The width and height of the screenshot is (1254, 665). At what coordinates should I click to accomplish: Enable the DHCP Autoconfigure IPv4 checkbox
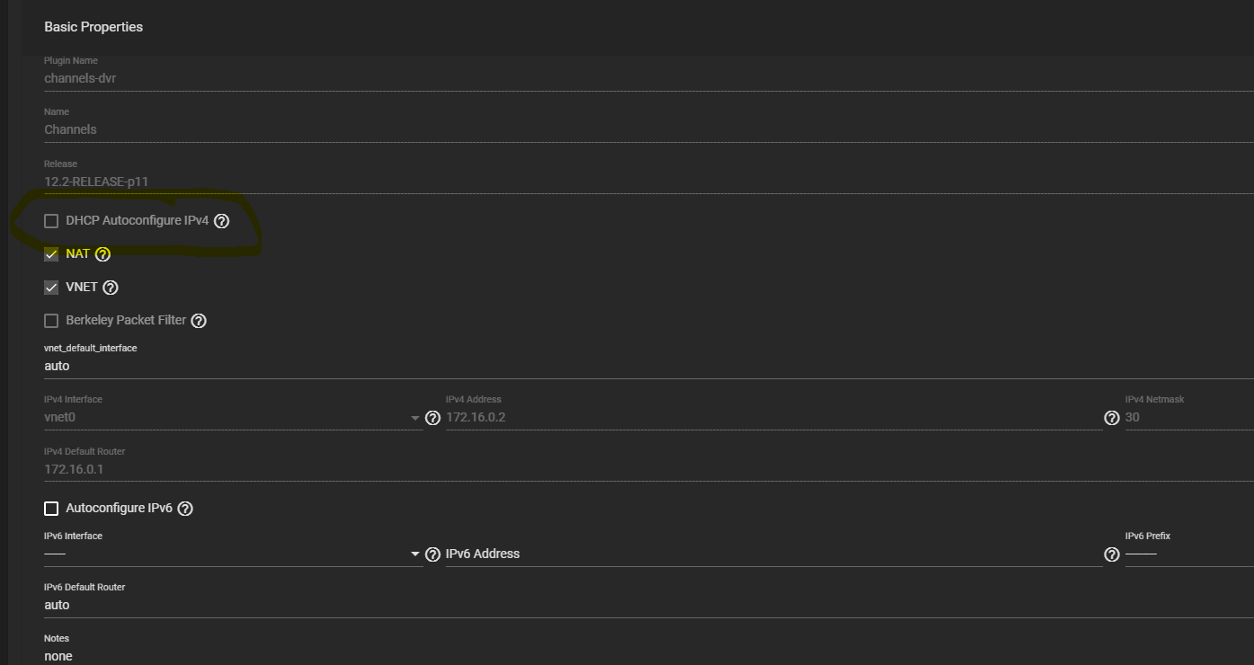51,221
